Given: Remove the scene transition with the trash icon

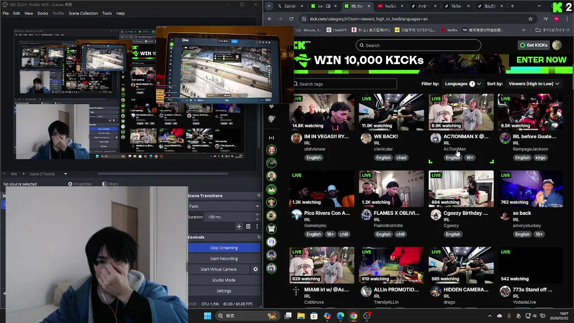Looking at the screenshot, I should (x=248, y=227).
